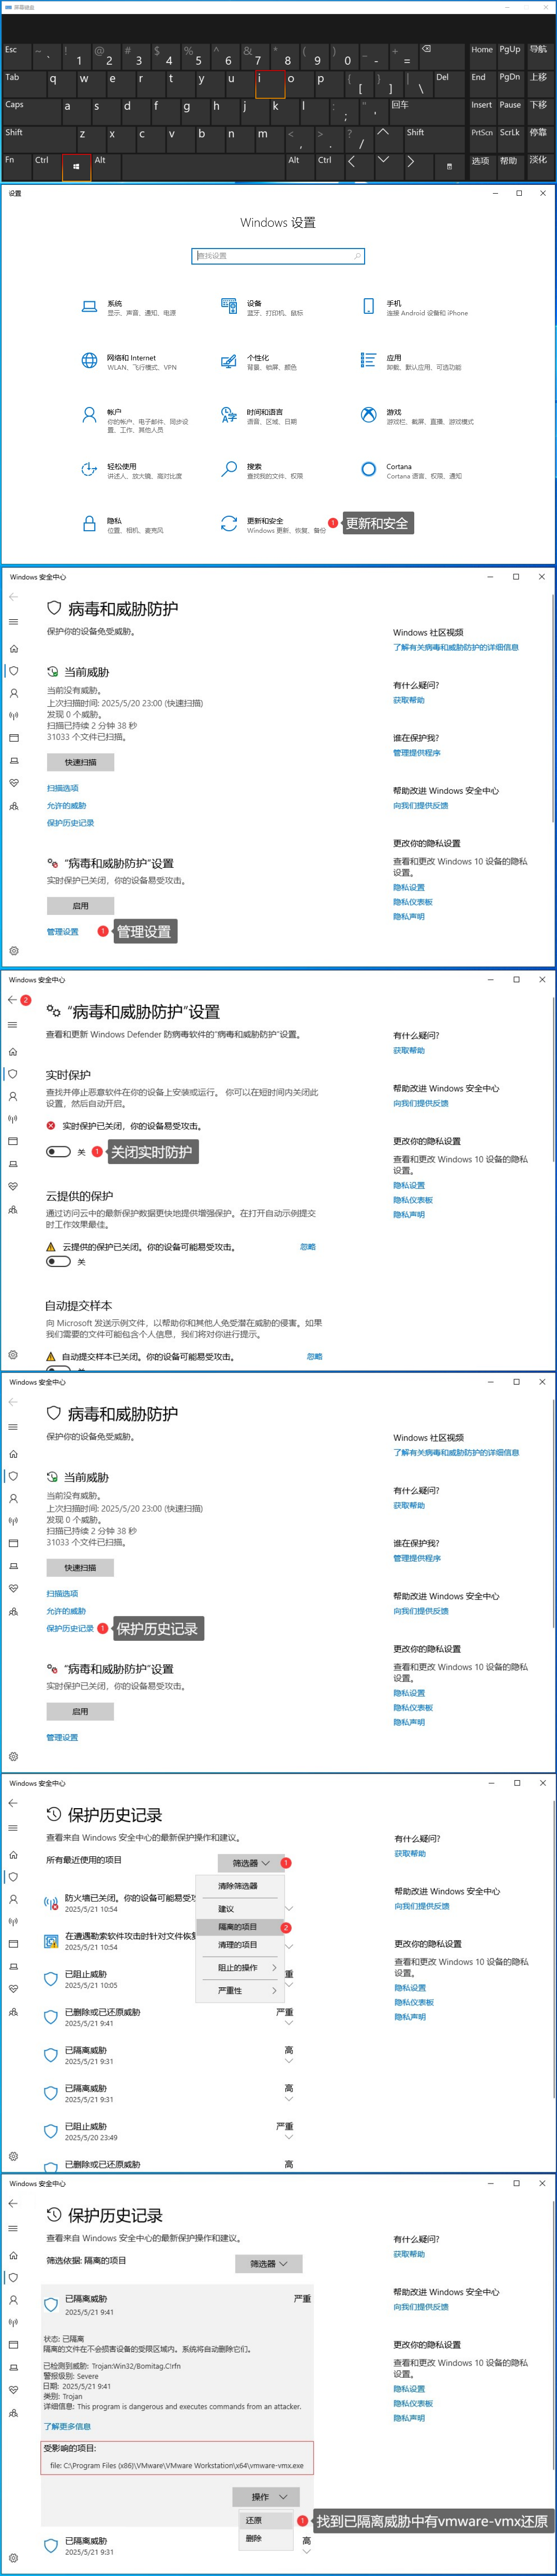This screenshot has height=2576, width=557.
Task: Click 忽略 beside the cloud protection warning
Action: (x=307, y=1247)
